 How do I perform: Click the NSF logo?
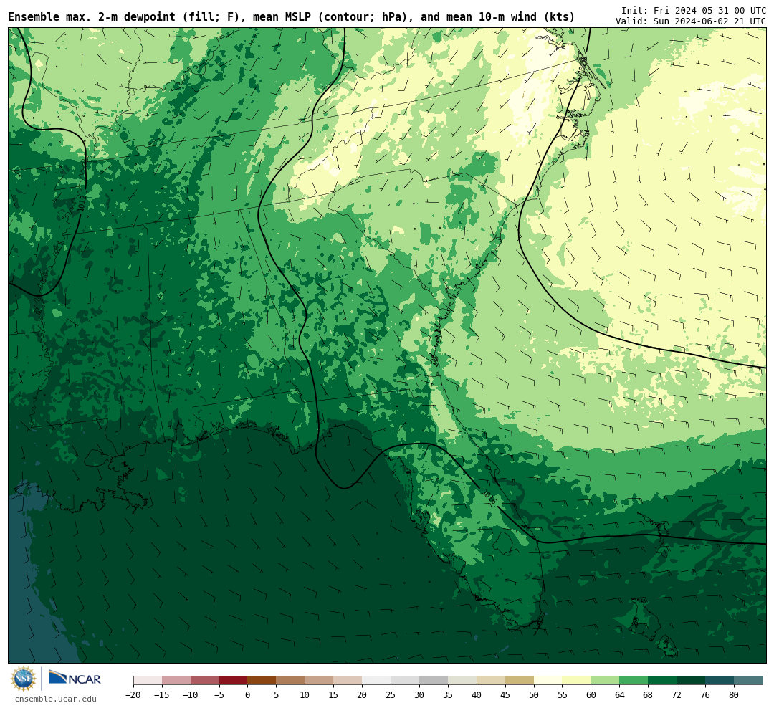coord(24,679)
